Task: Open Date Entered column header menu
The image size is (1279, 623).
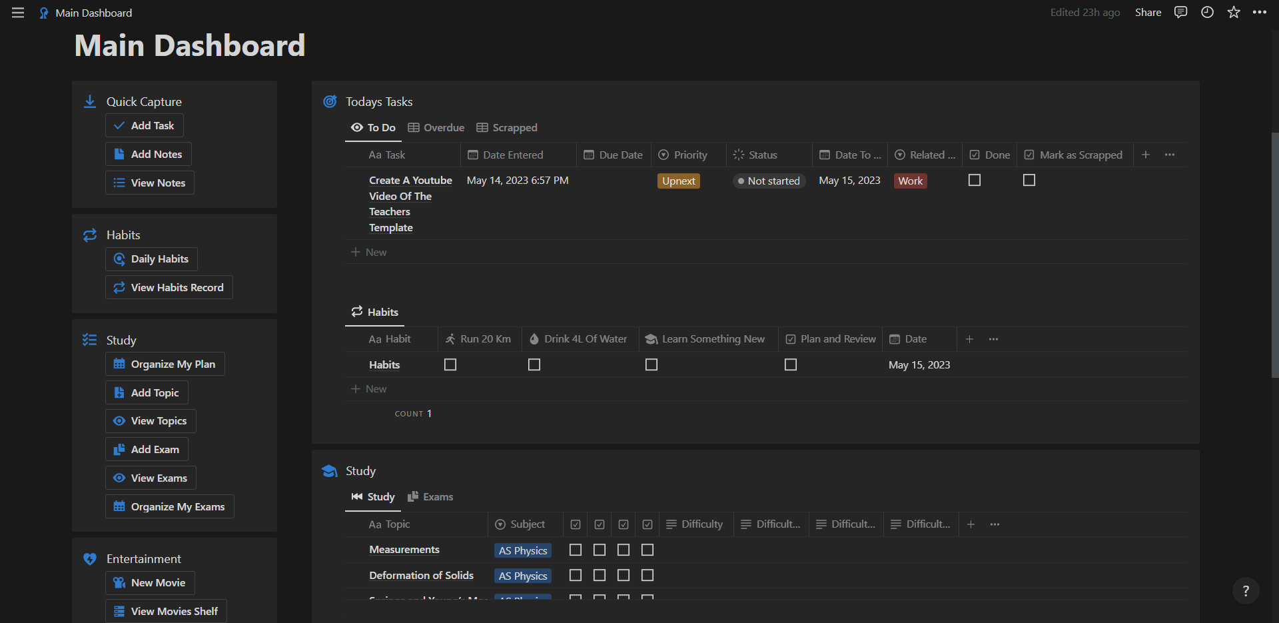Action: point(518,155)
